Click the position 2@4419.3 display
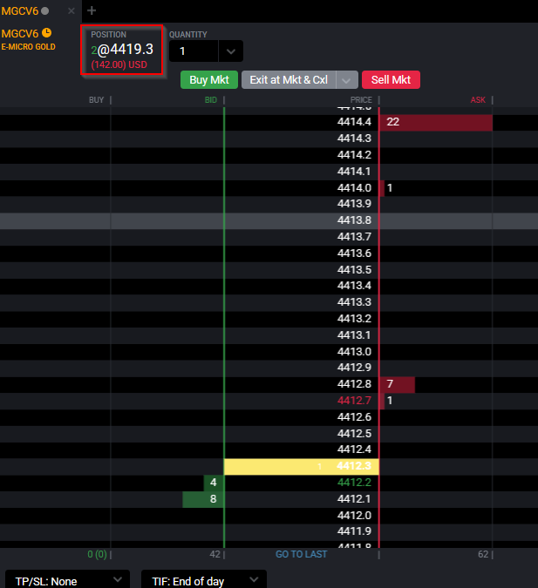This screenshot has width=538, height=588. click(x=122, y=49)
